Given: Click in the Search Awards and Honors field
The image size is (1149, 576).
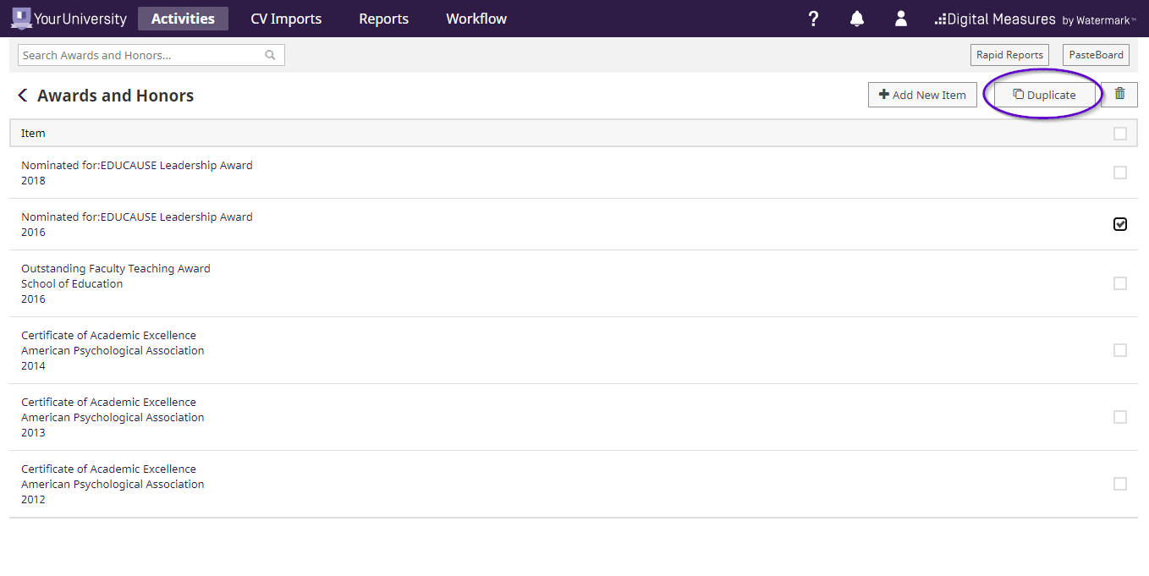Looking at the screenshot, I should 140,55.
